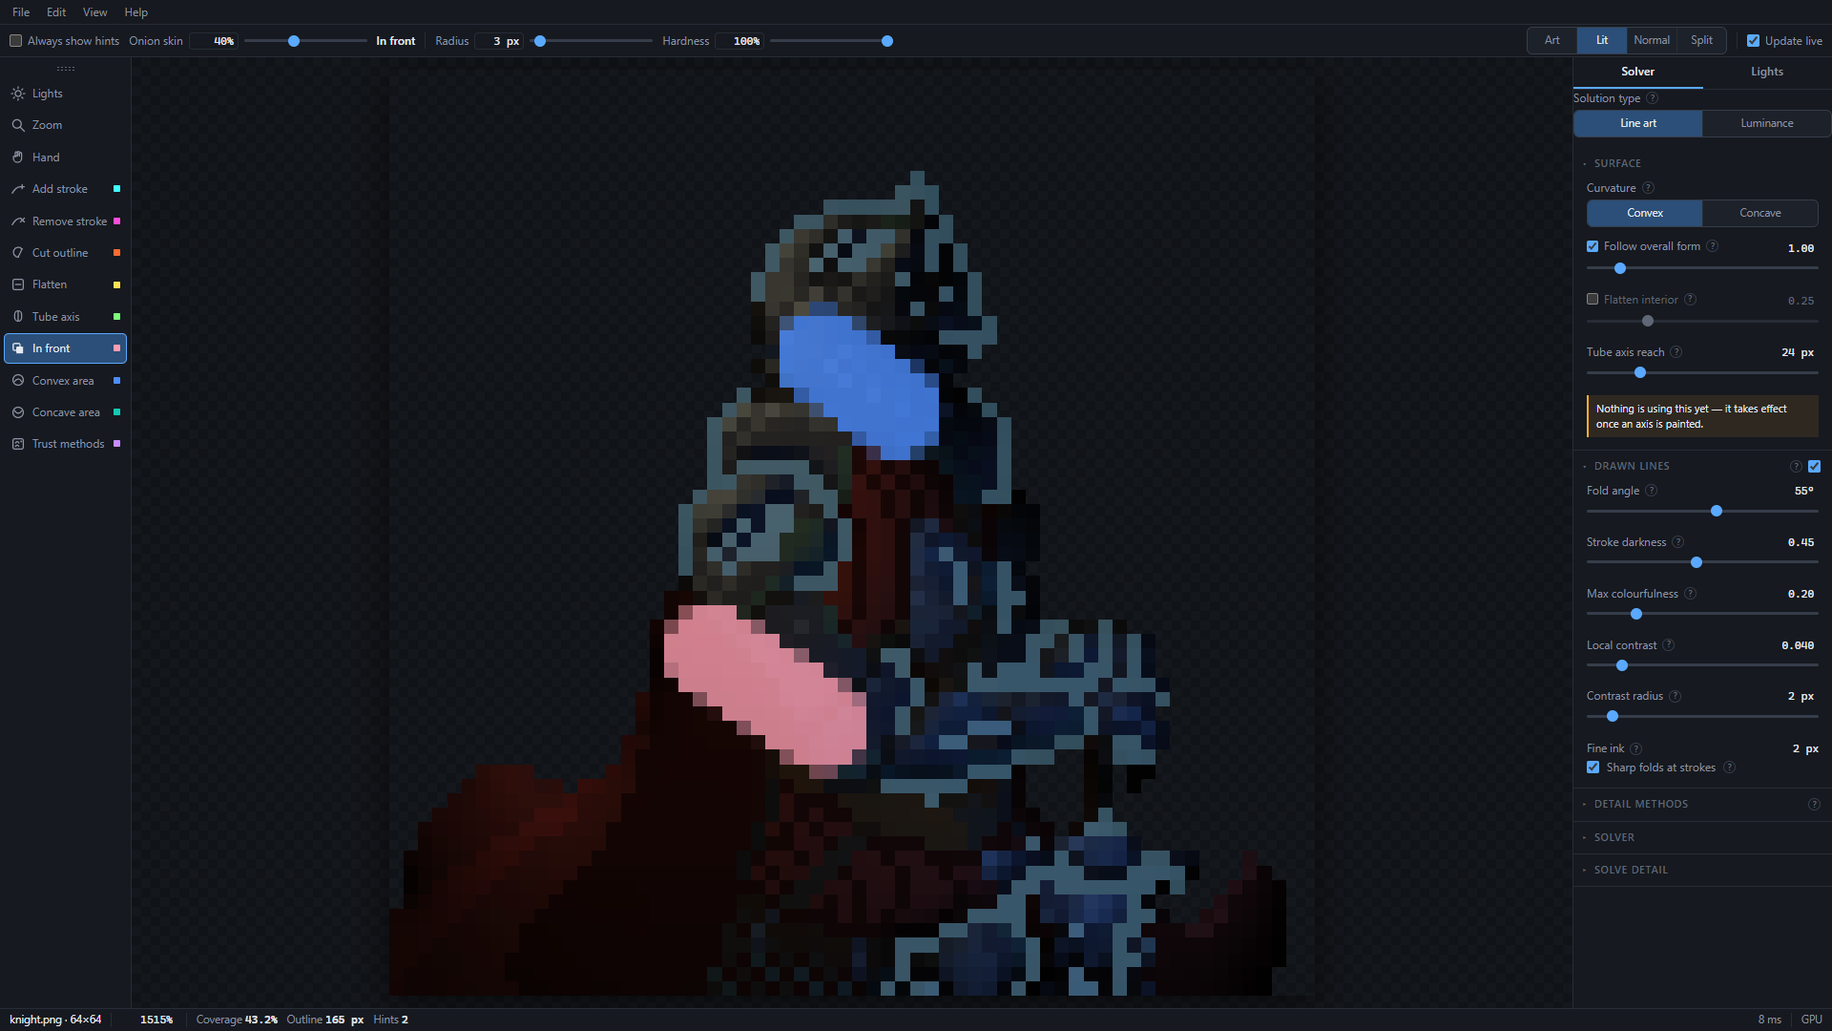Toggle the Update live checkbox
Viewport: 1832px width, 1031px height.
click(x=1753, y=41)
